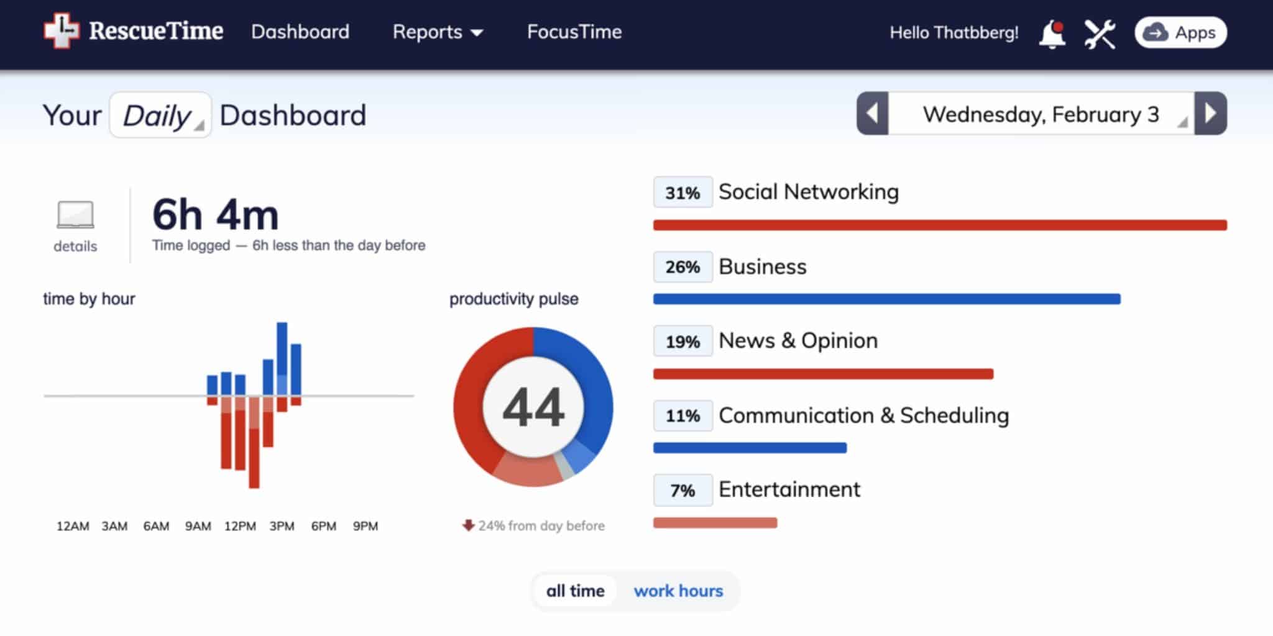The height and width of the screenshot is (636, 1273).
Task: Open the notifications bell
Action: pyautogui.click(x=1052, y=34)
